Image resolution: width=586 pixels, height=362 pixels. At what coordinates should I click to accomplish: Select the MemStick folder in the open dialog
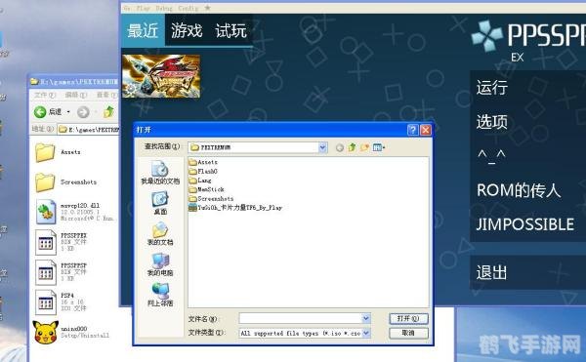(206, 189)
